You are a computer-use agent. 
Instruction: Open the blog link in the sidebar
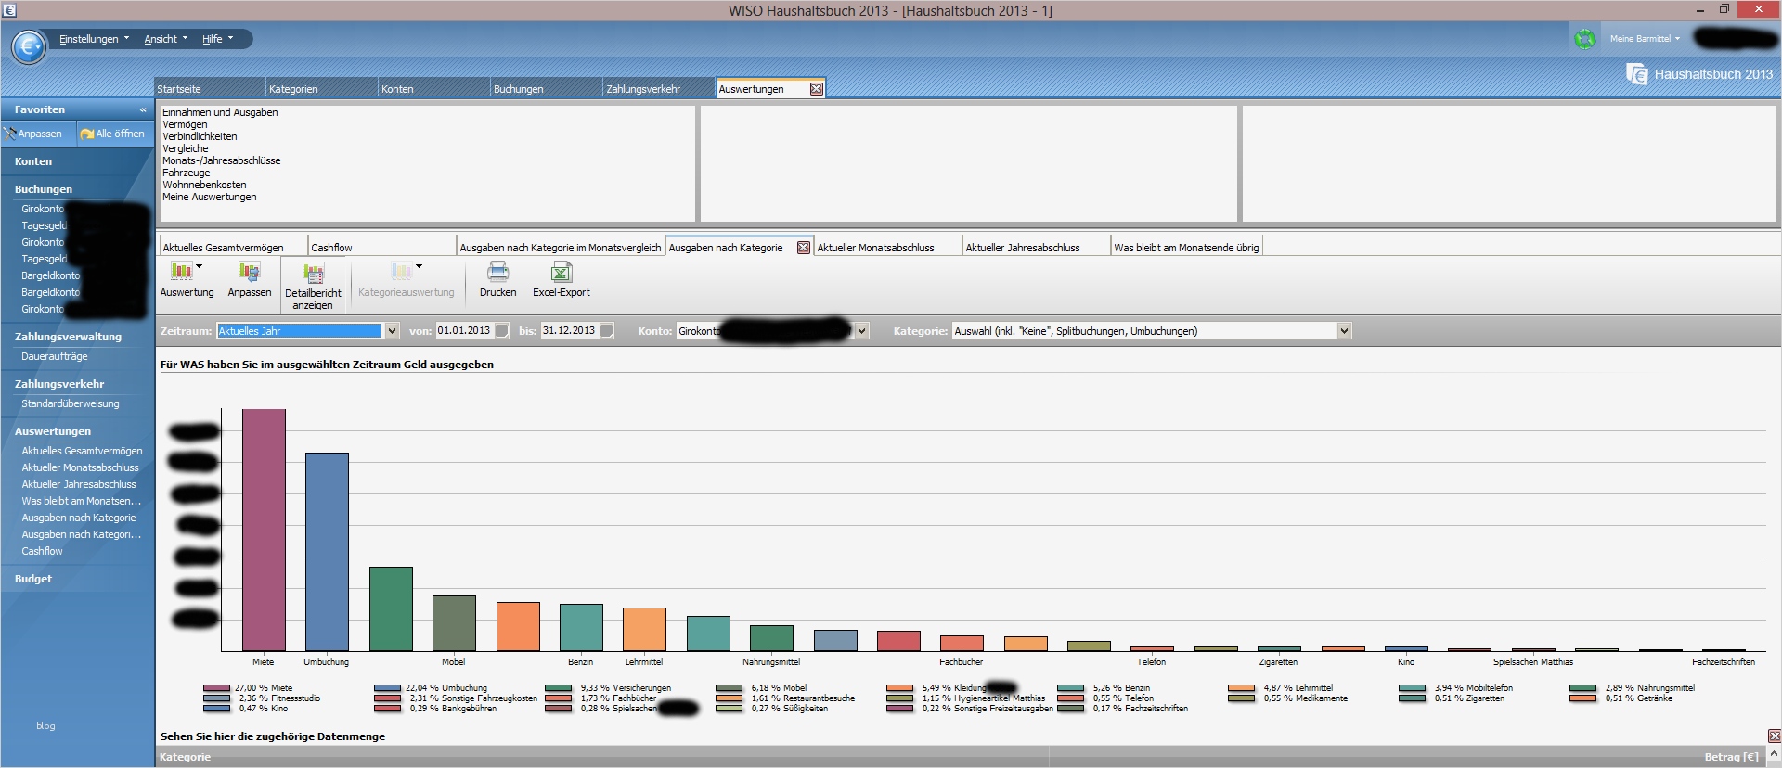(45, 725)
